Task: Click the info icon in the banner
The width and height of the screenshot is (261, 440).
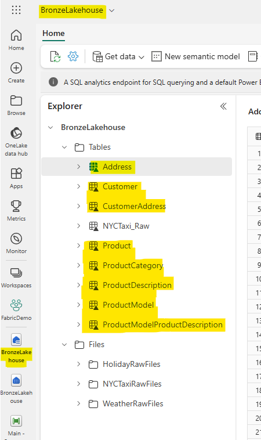Action: [x=53, y=82]
